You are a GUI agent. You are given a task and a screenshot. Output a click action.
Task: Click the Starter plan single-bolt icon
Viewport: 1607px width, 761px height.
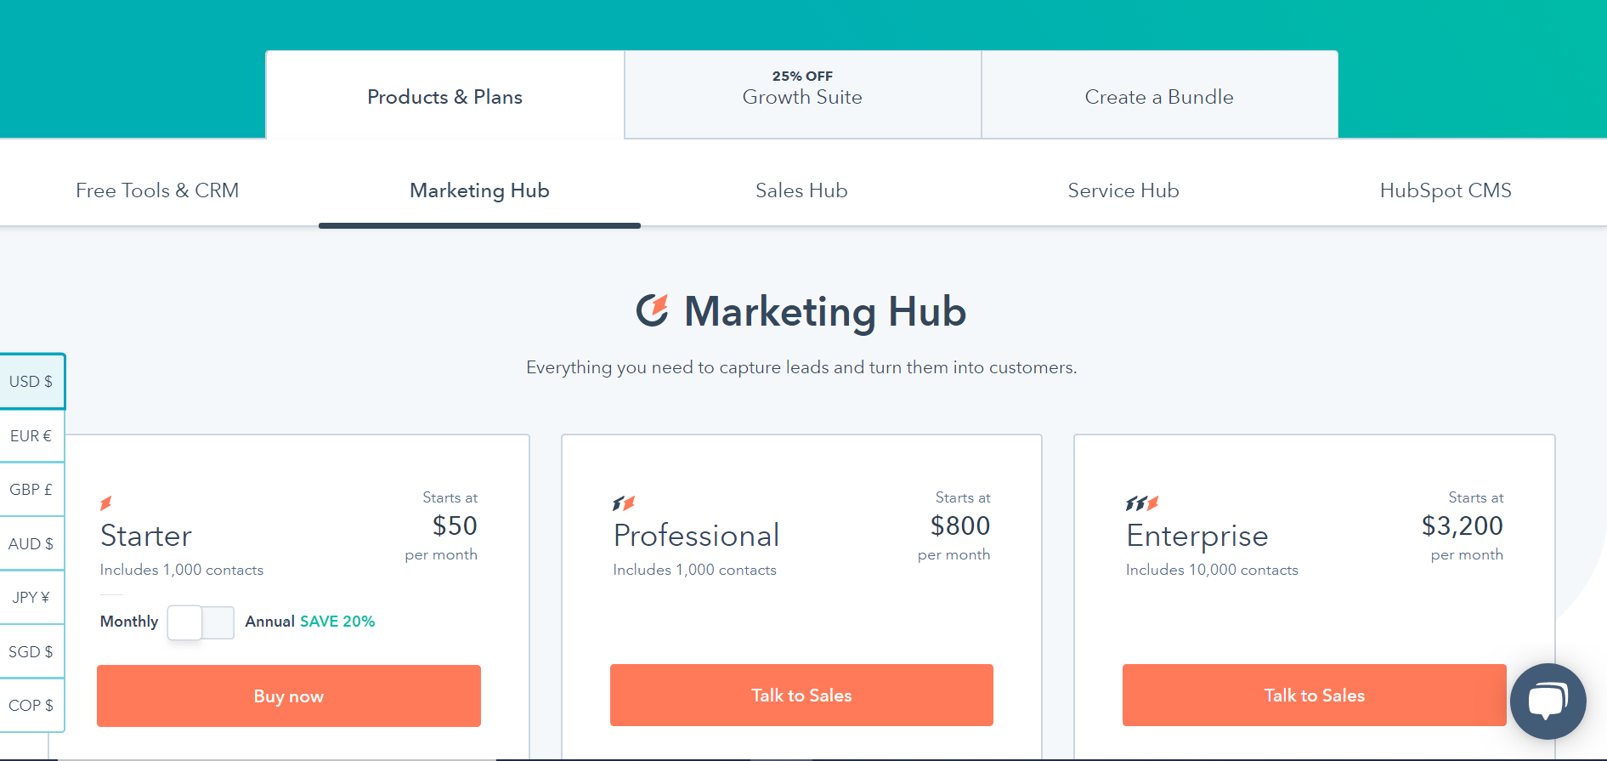[x=106, y=503]
